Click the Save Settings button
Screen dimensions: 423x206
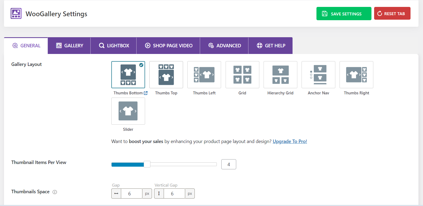tap(344, 14)
